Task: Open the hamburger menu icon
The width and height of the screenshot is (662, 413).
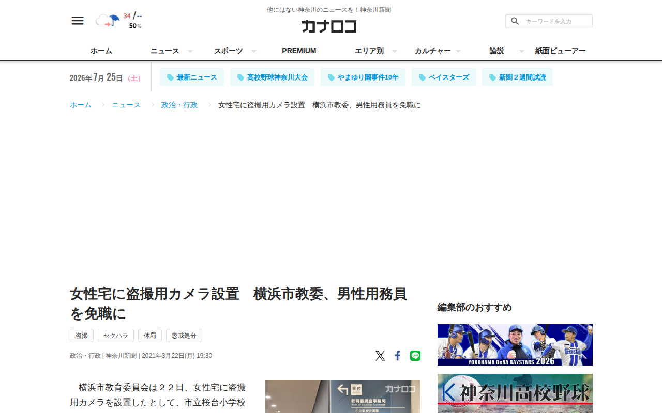Action: tap(78, 21)
